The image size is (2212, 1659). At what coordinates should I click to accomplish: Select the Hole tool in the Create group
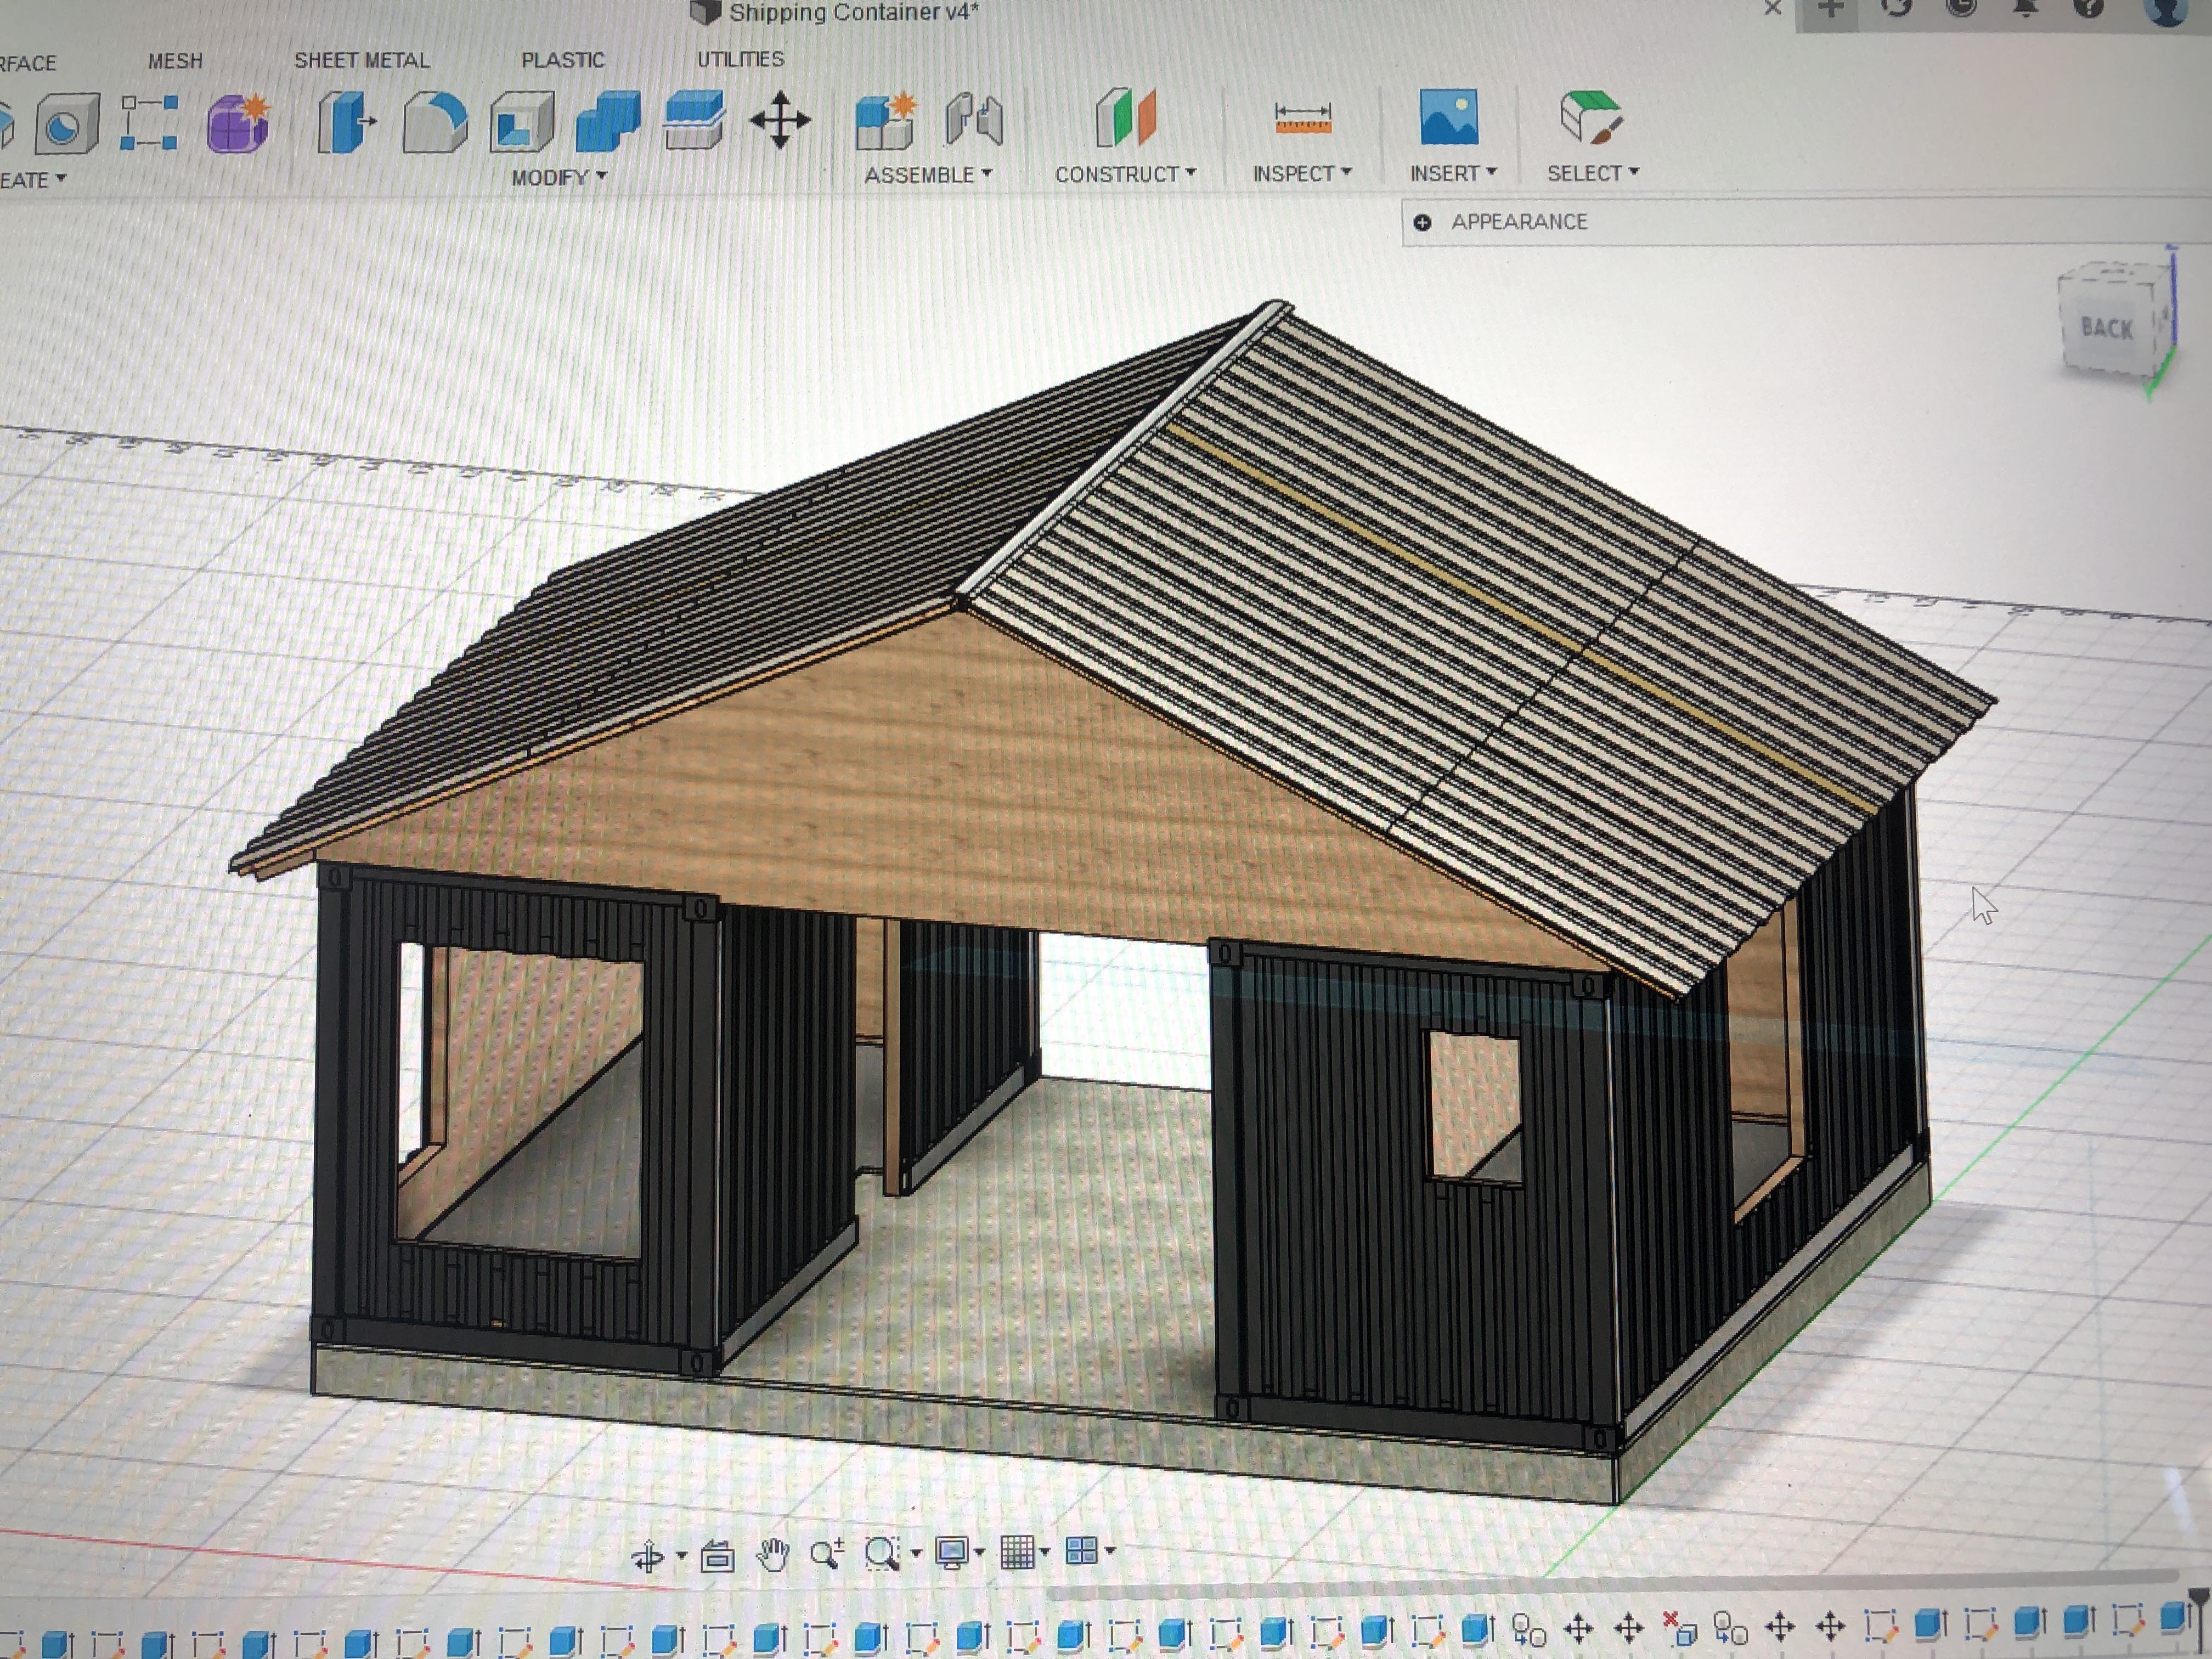tap(66, 124)
